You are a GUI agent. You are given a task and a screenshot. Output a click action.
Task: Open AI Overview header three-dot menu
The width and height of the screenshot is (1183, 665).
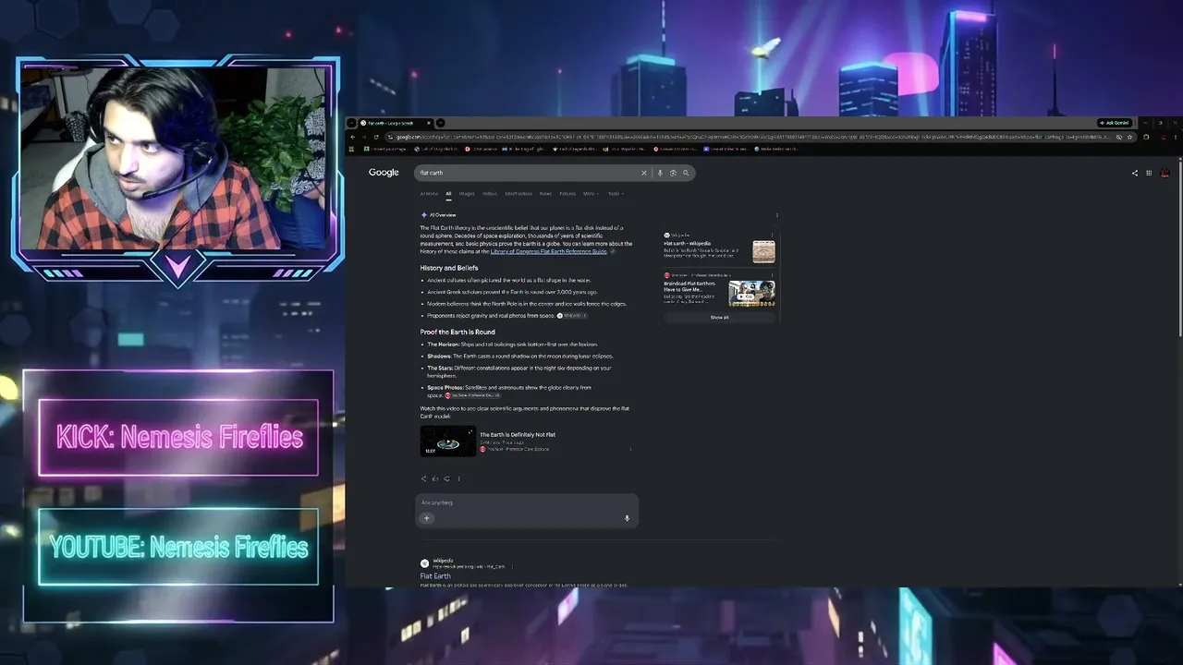776,215
